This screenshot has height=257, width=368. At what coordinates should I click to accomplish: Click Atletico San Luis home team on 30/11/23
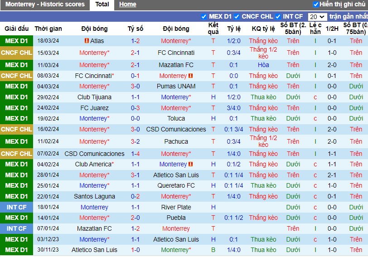pos(94,250)
